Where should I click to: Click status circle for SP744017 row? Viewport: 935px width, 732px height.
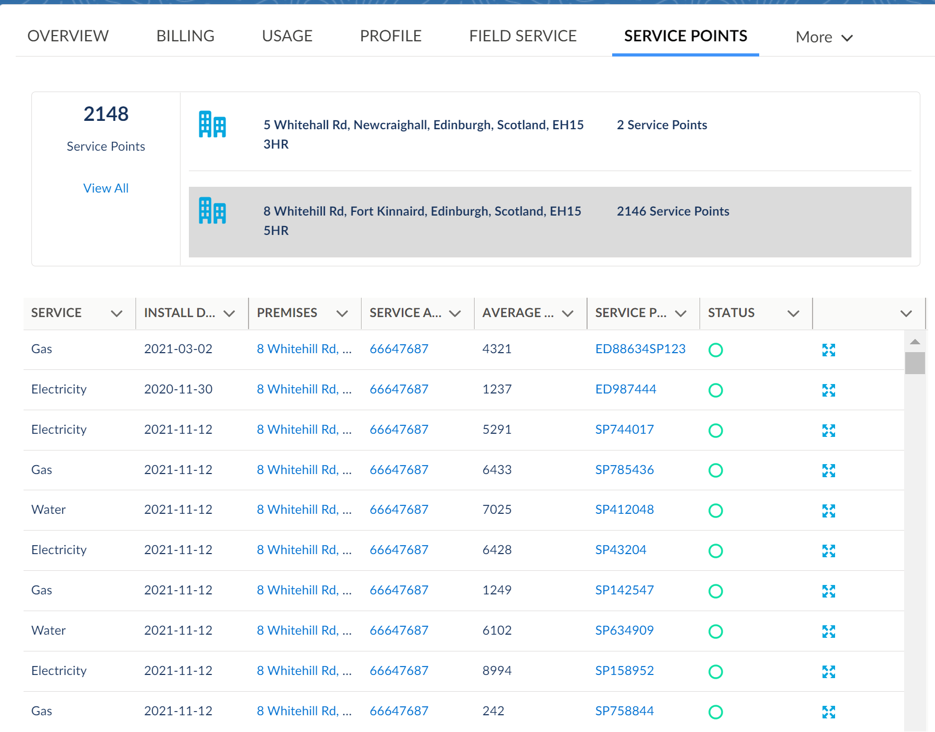[715, 431]
